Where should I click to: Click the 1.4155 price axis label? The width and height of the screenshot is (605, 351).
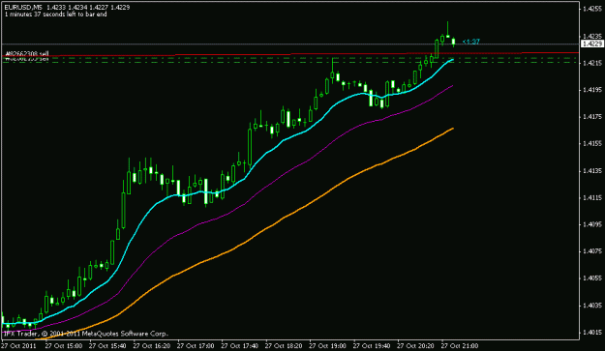593,143
